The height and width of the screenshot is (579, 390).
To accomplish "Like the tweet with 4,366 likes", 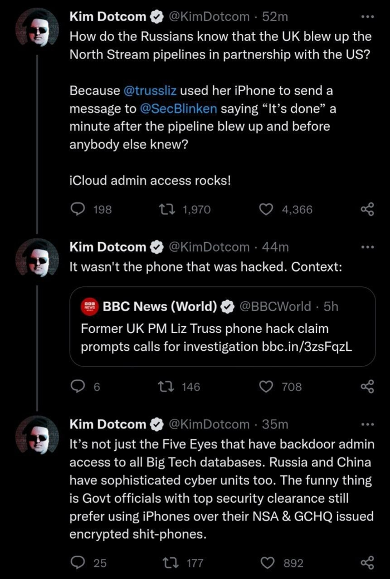I will (x=267, y=209).
